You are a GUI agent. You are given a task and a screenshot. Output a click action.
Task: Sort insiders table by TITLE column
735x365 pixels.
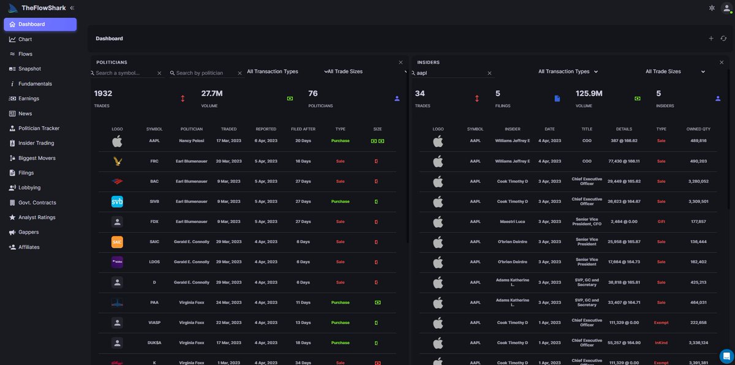point(587,129)
